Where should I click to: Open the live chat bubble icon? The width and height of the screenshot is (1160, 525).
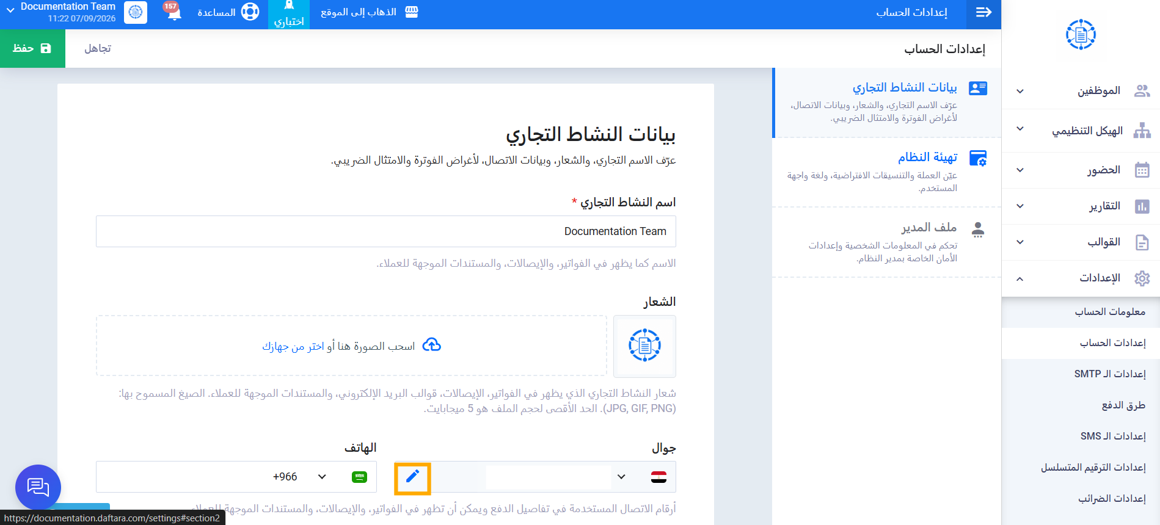(38, 487)
